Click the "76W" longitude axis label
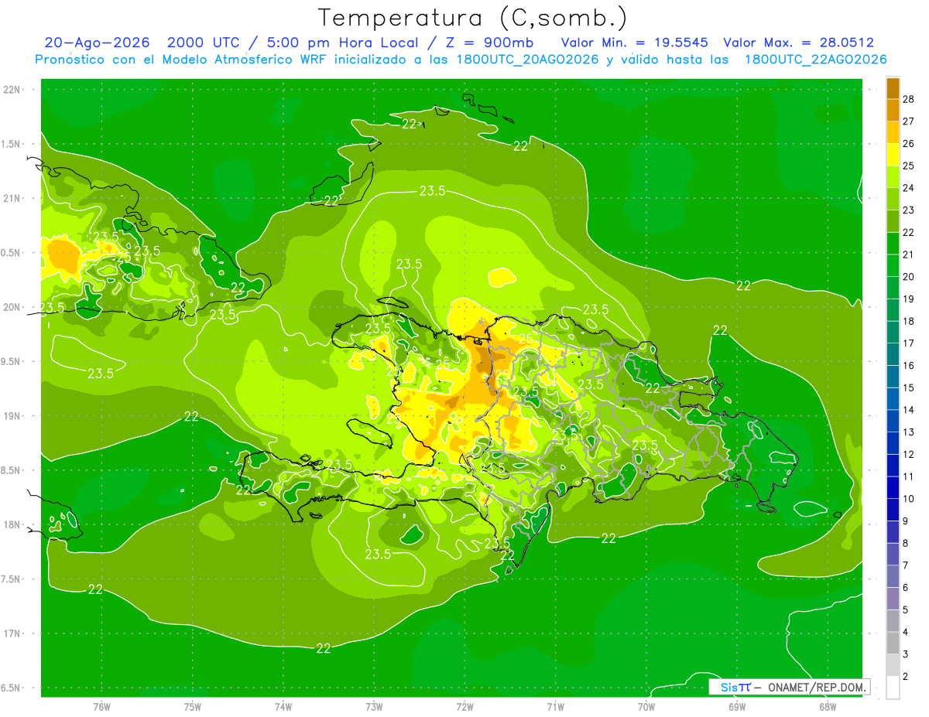 101,706
